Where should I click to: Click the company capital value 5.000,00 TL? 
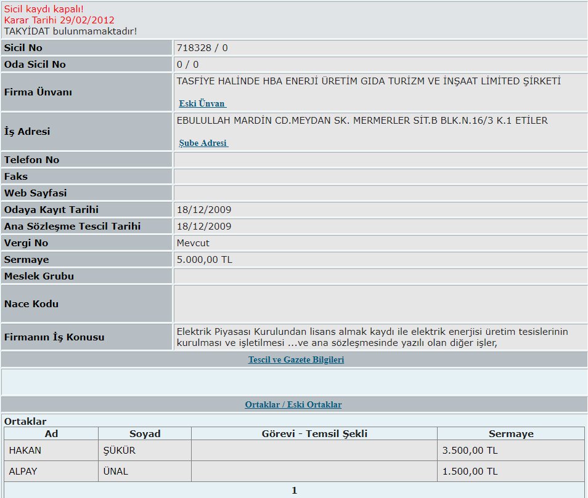tap(205, 260)
